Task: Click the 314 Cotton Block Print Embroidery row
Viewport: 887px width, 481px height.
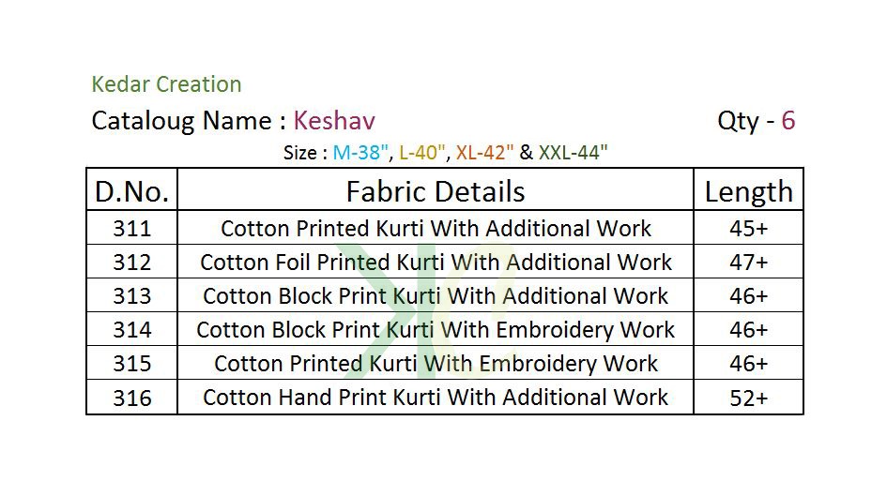Action: pos(445,329)
